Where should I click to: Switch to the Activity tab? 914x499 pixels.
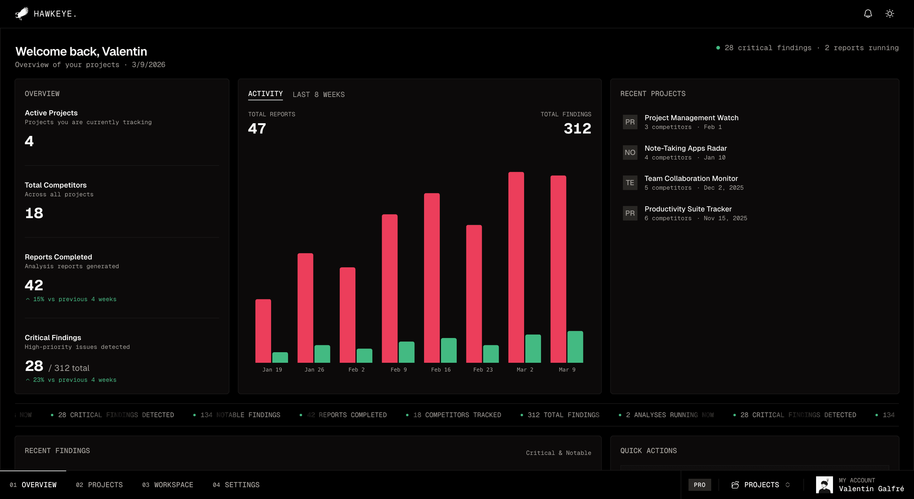265,94
